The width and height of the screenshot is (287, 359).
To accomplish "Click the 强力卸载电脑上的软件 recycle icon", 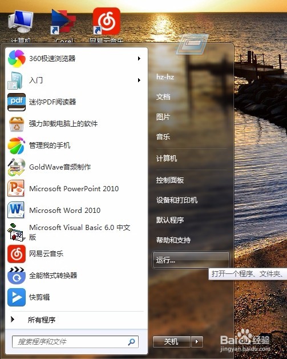I will (x=17, y=124).
